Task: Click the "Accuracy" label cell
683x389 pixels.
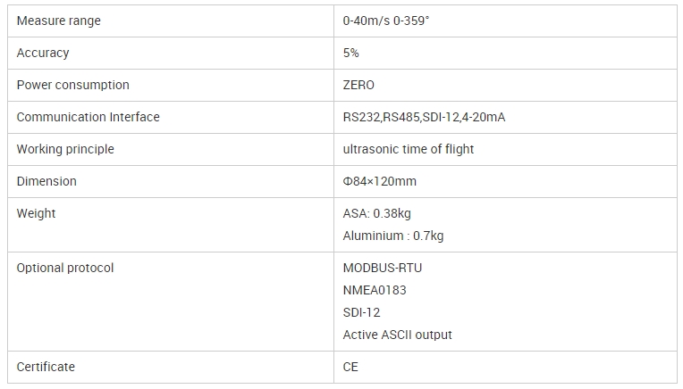Action: [43, 53]
